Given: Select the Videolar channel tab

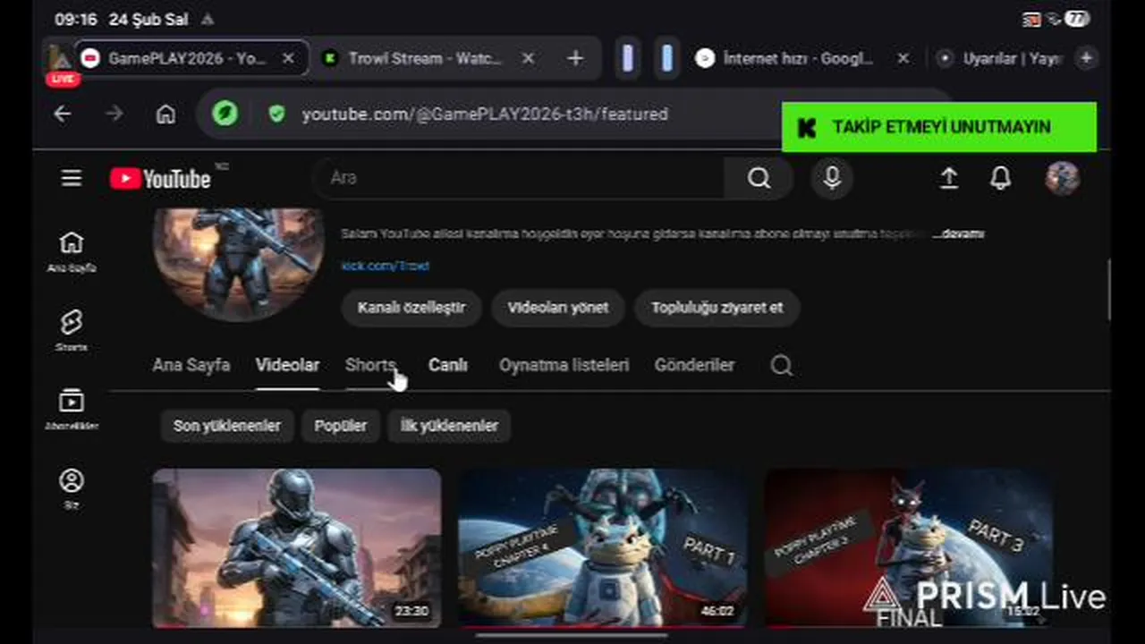Looking at the screenshot, I should click(287, 365).
